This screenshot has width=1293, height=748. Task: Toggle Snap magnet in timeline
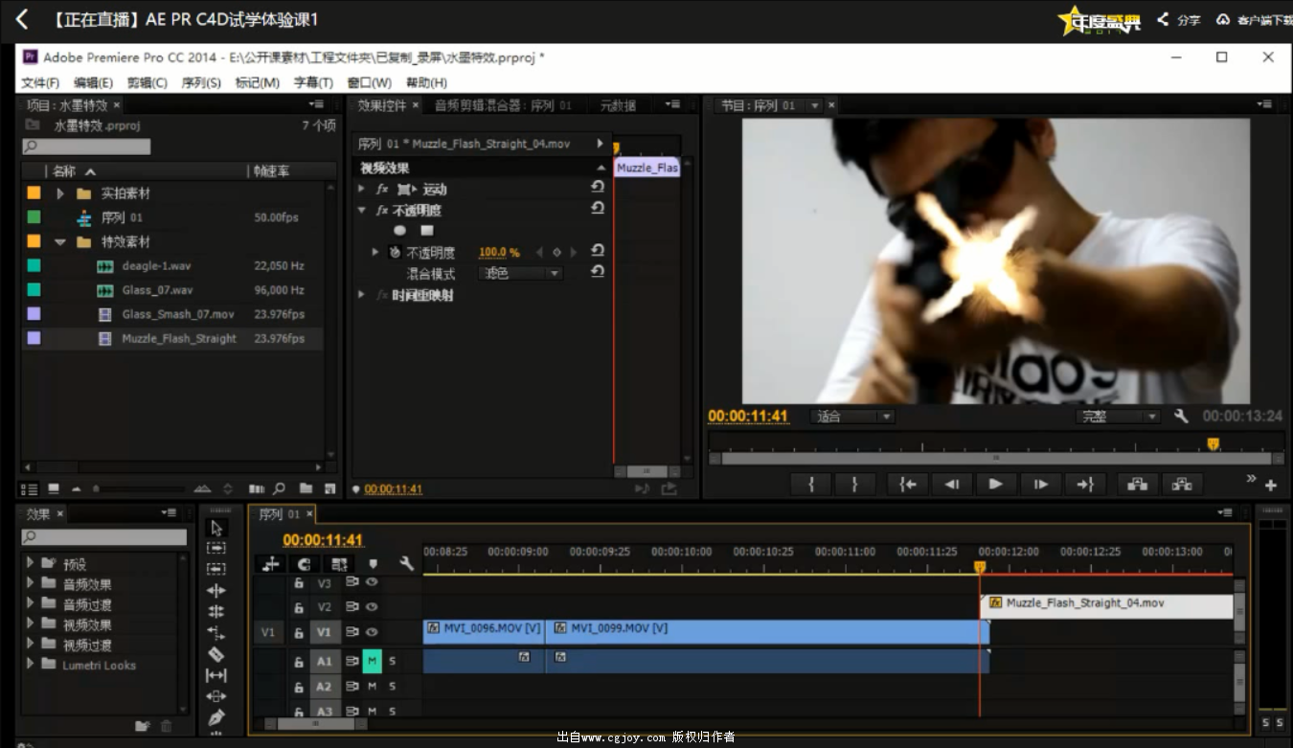306,564
